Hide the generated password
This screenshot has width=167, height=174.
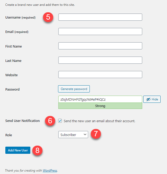152,99
